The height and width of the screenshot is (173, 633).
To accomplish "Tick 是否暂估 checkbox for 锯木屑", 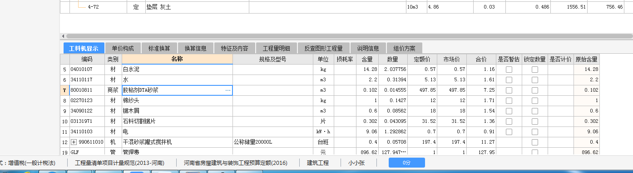I will pyautogui.click(x=509, y=111).
